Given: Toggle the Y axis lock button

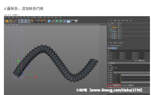Looking at the screenshot, I should pos(24,21).
